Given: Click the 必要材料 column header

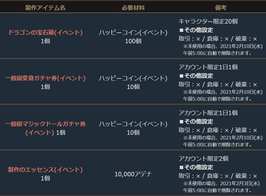Looking at the screenshot, I should [x=133, y=8].
